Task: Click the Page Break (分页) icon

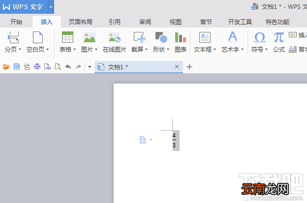Action: 13,37
